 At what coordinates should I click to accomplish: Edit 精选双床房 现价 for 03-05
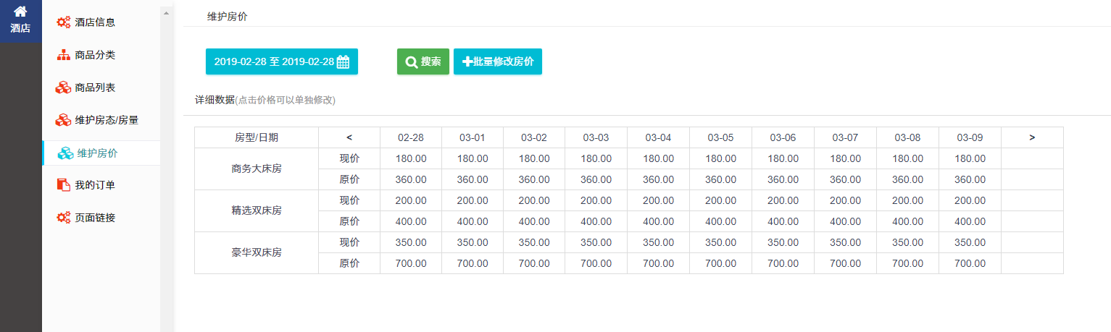pyautogui.click(x=720, y=200)
